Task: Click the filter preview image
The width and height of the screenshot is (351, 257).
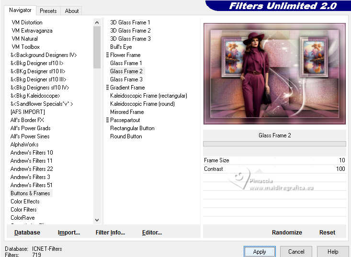Action: (x=274, y=74)
